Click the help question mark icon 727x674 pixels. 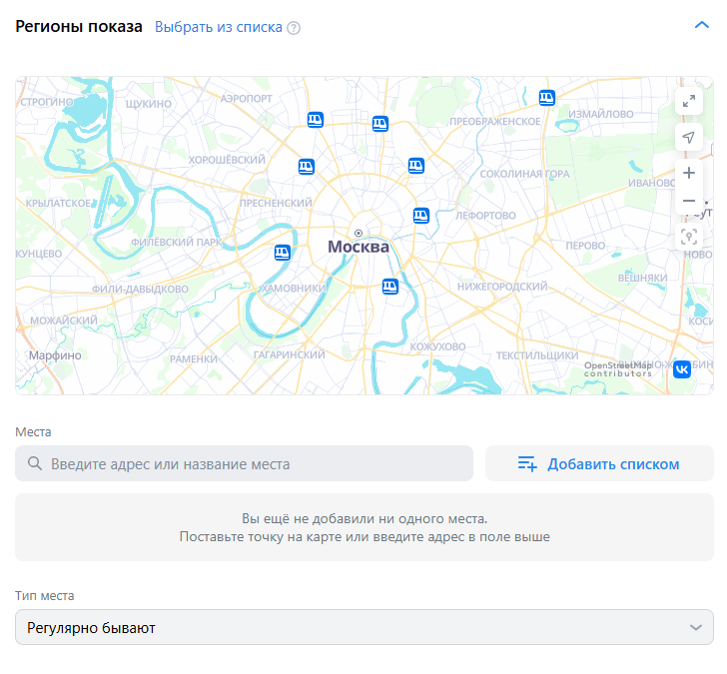point(294,28)
